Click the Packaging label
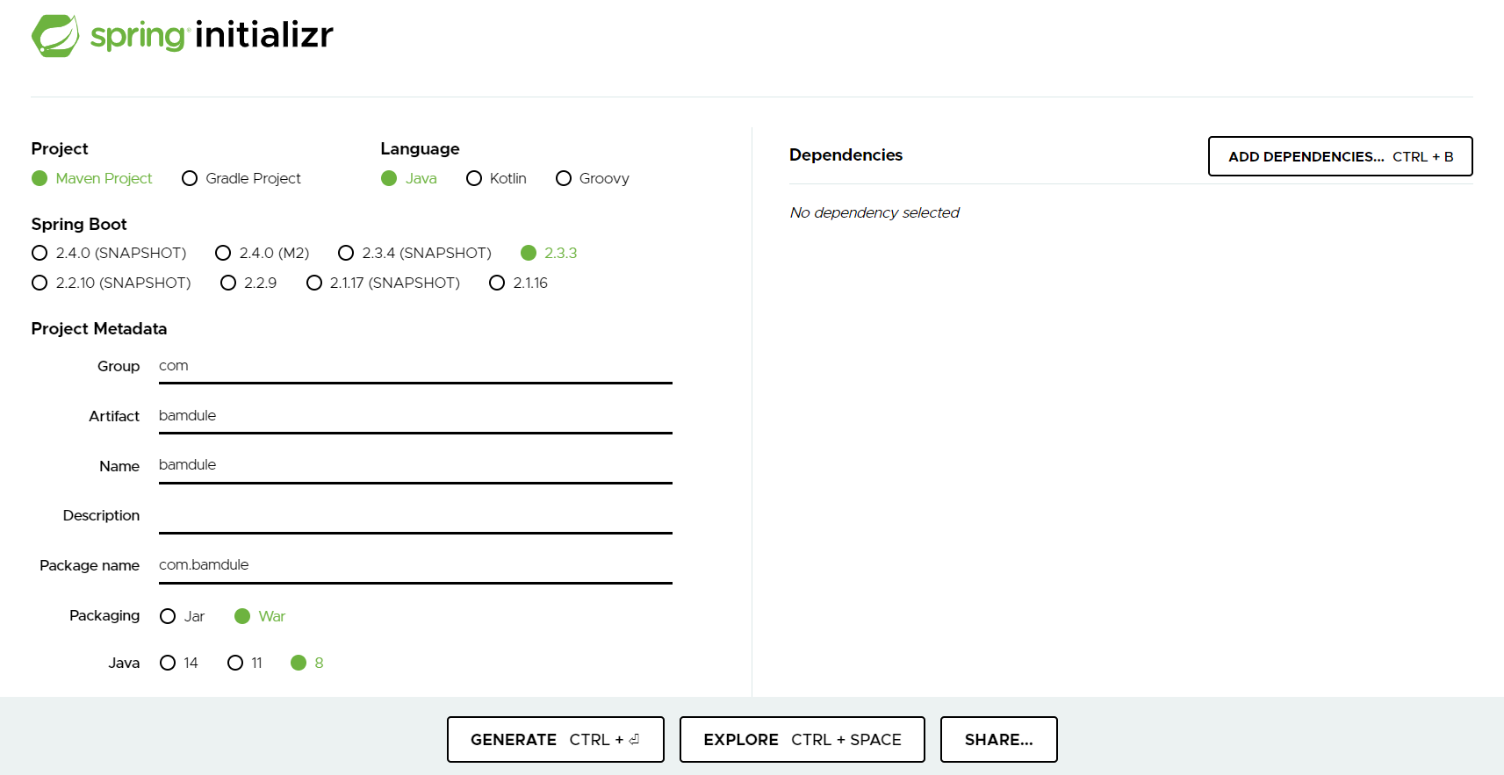 coord(104,615)
